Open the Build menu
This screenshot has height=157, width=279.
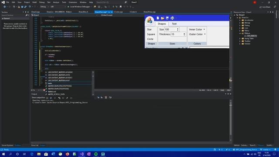point(34,2)
